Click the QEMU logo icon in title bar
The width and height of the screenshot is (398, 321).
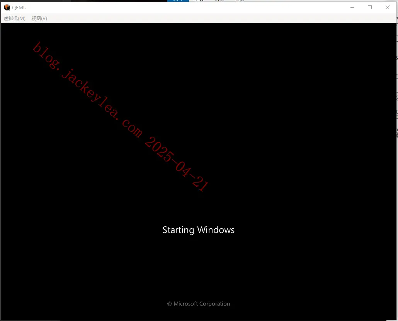coord(7,7)
